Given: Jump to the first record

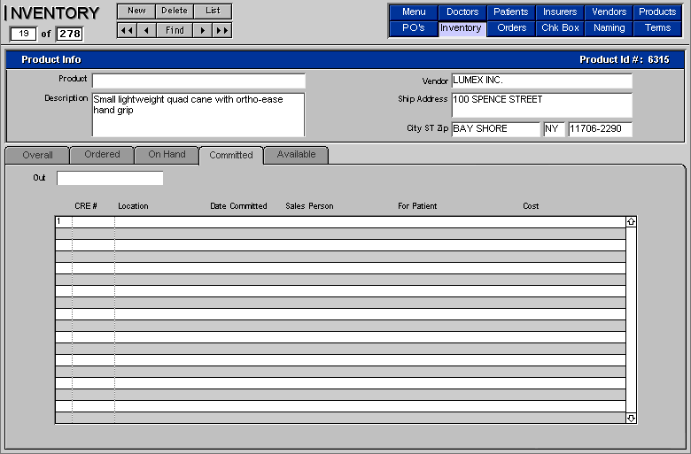Looking at the screenshot, I should tap(127, 30).
